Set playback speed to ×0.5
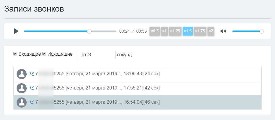Screen dimensions: 275x120 (x=155, y=31)
